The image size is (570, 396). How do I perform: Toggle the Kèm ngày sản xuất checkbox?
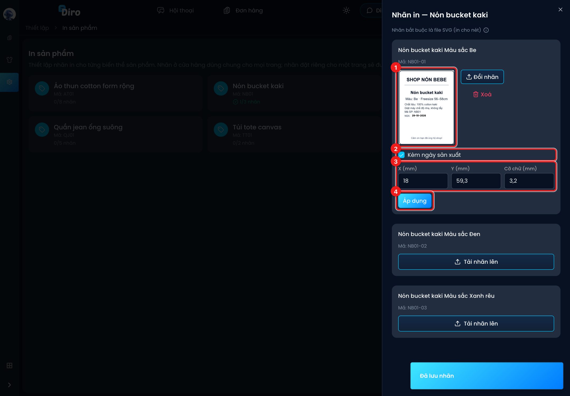tap(401, 155)
